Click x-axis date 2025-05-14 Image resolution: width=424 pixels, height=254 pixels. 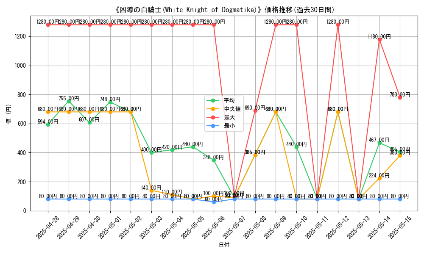point(379,227)
